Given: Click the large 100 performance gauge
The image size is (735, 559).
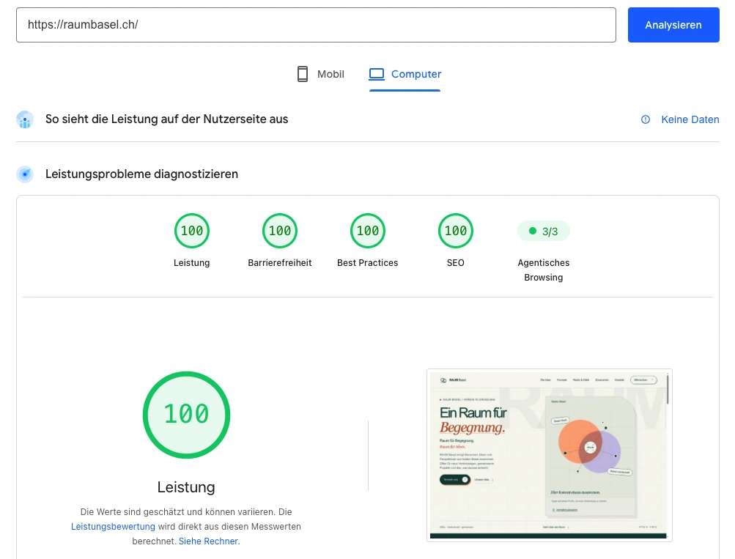Looking at the screenshot, I should click(187, 415).
